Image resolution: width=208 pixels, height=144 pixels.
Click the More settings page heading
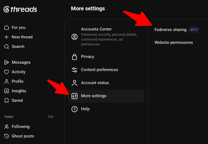[88, 9]
